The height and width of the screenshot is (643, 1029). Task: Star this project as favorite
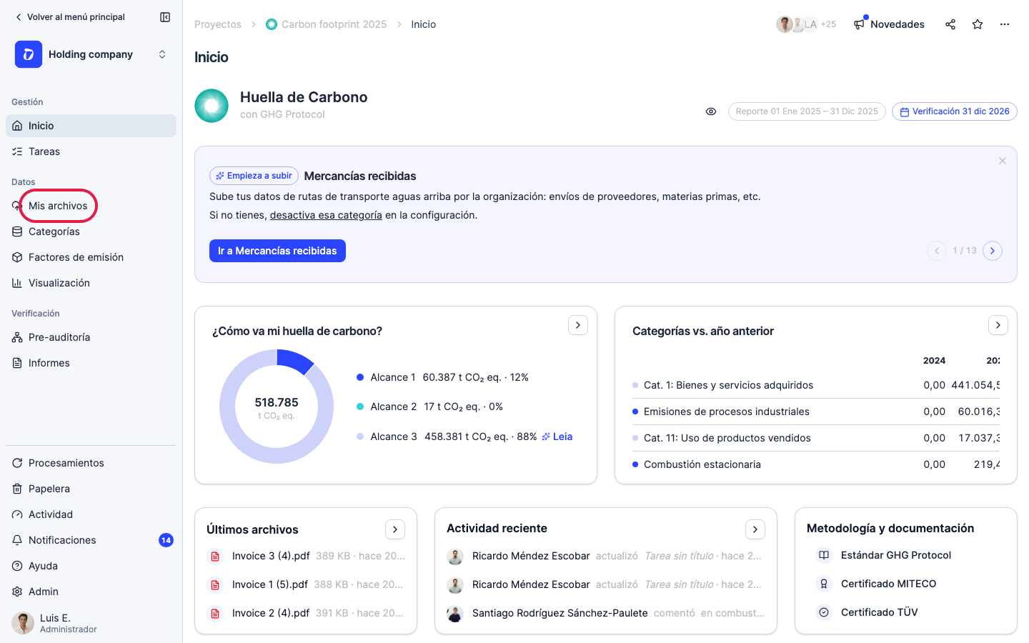[978, 24]
